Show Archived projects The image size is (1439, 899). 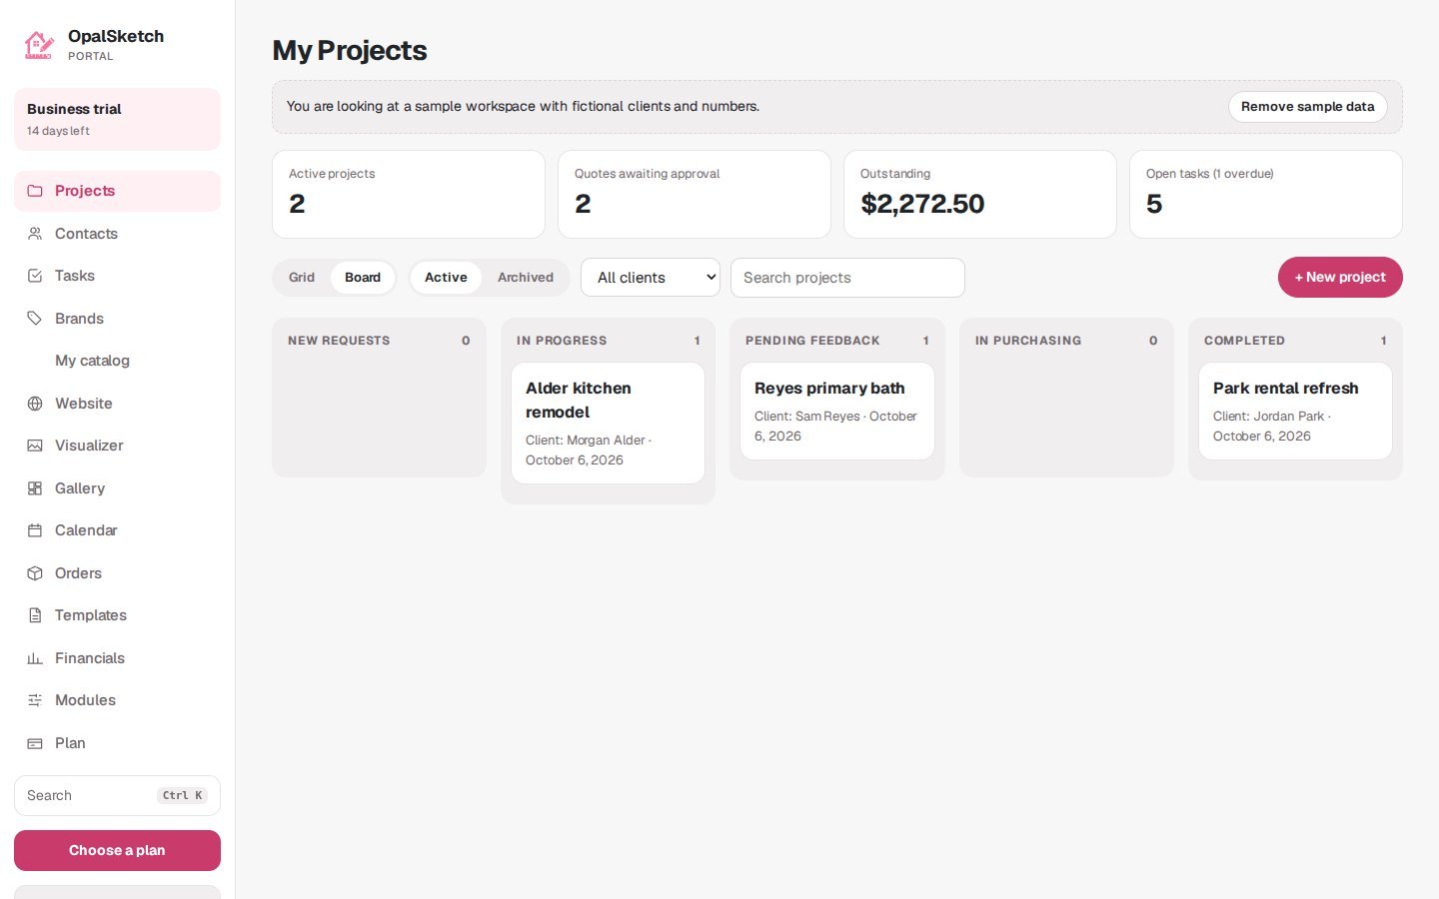(526, 278)
